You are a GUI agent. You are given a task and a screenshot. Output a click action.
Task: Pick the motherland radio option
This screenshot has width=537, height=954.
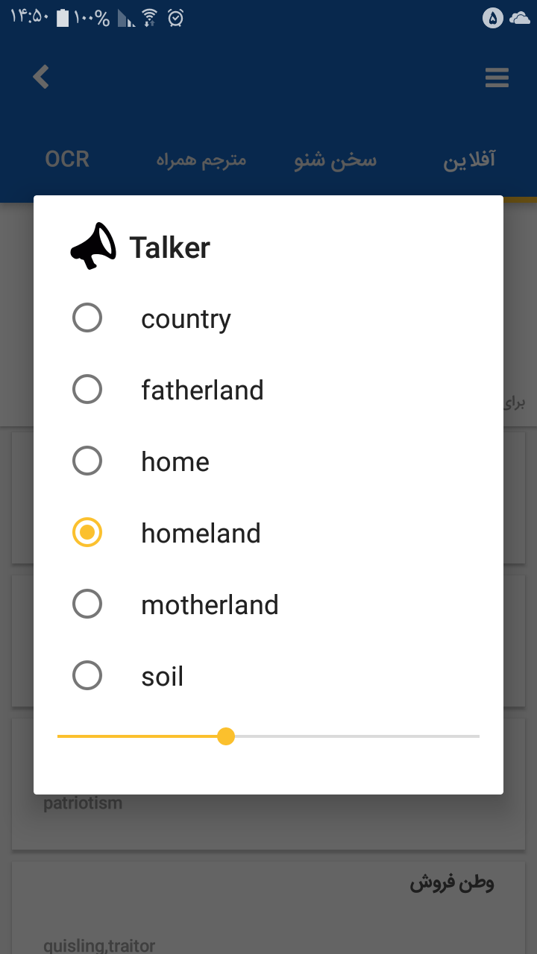(x=87, y=604)
